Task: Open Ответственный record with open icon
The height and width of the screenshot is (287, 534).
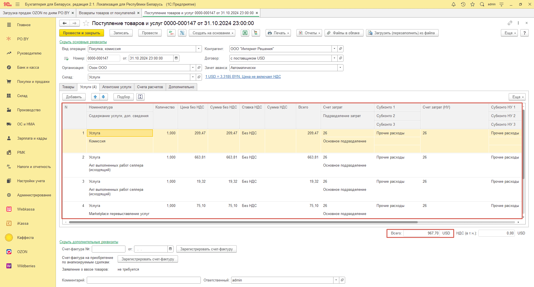Action: coord(342,280)
